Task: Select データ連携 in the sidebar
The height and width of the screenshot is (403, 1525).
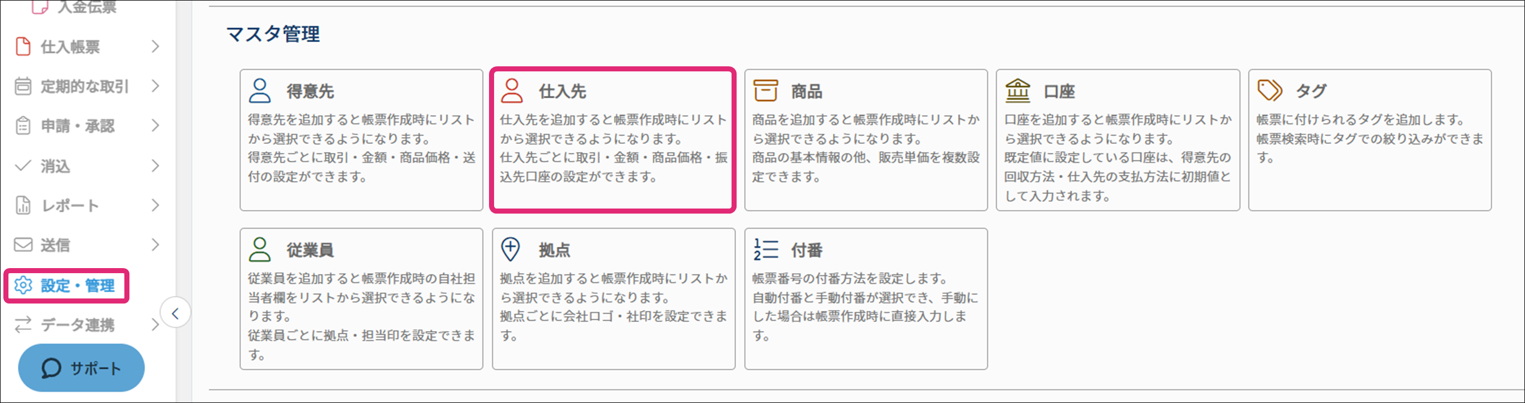Action: point(77,325)
